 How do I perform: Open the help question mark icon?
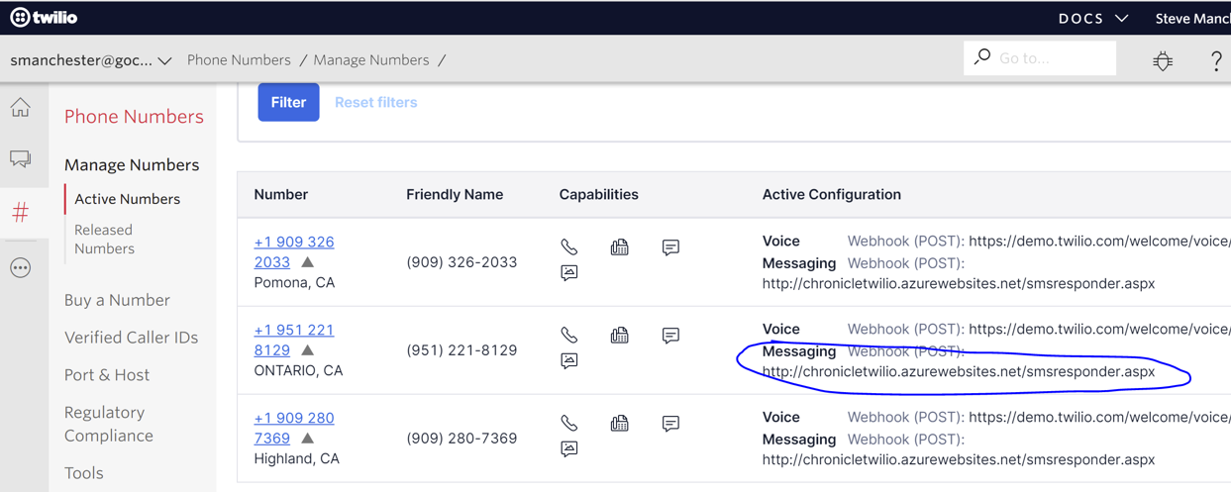[x=1216, y=60]
